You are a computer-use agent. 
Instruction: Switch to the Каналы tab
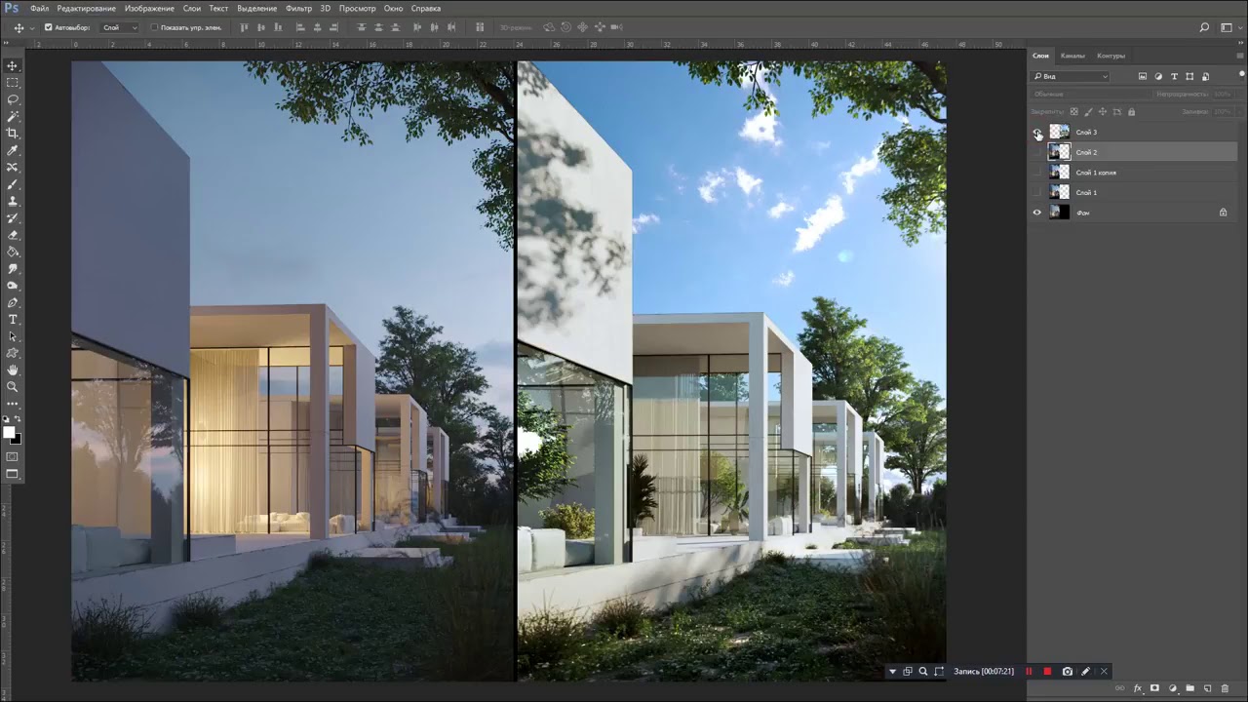pos(1072,56)
